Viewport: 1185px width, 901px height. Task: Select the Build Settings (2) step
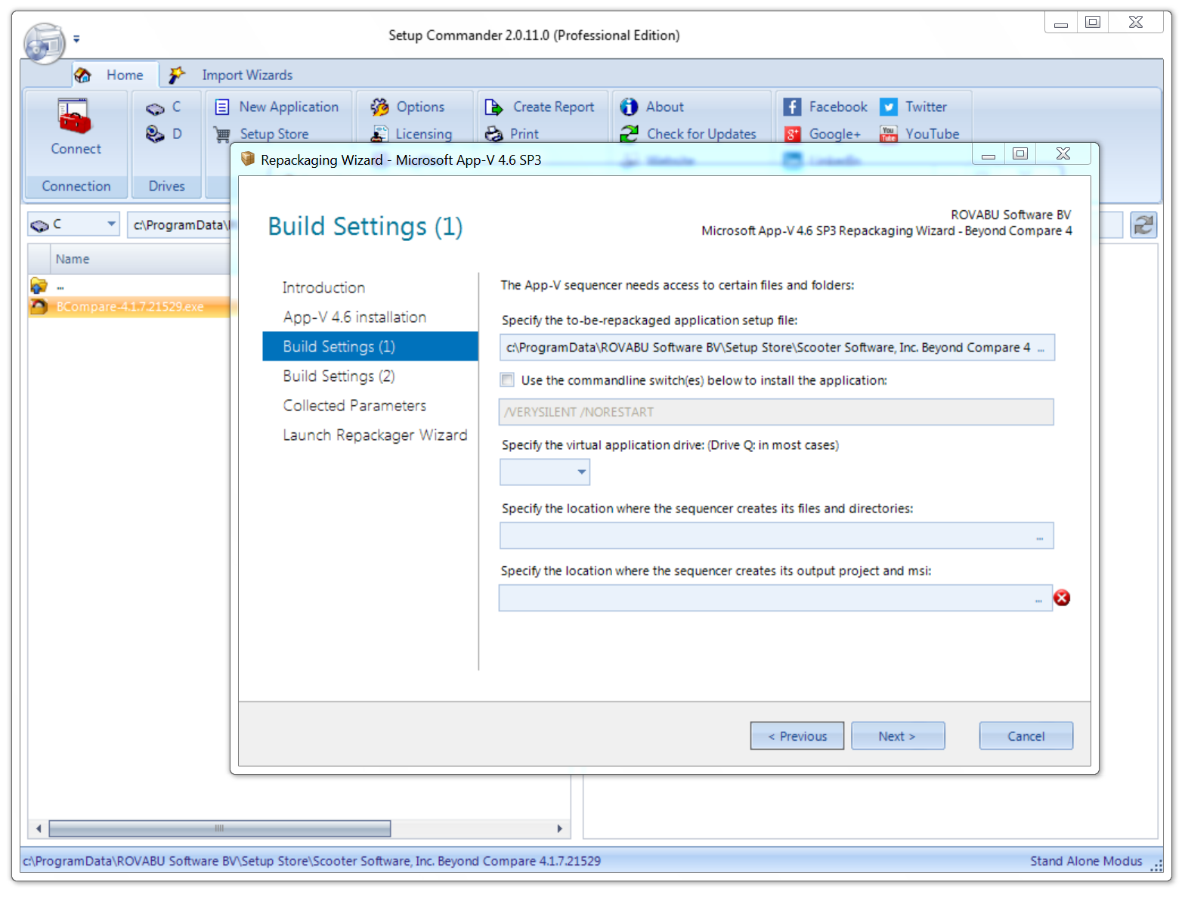(339, 376)
